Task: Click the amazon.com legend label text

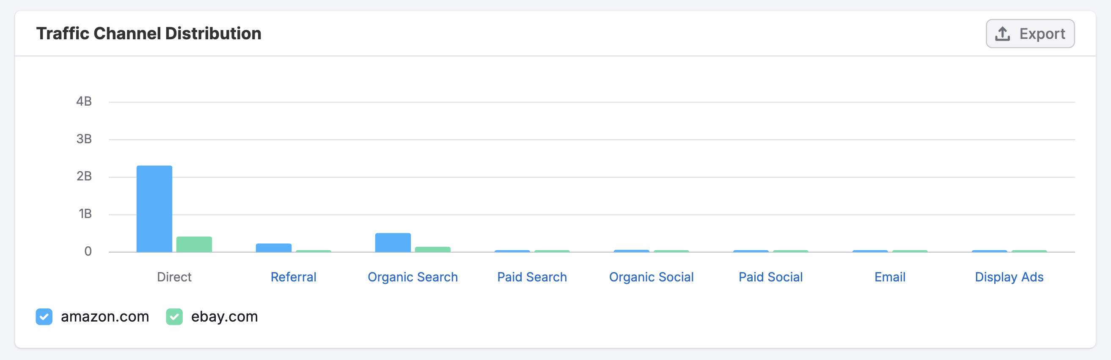Action: [105, 316]
